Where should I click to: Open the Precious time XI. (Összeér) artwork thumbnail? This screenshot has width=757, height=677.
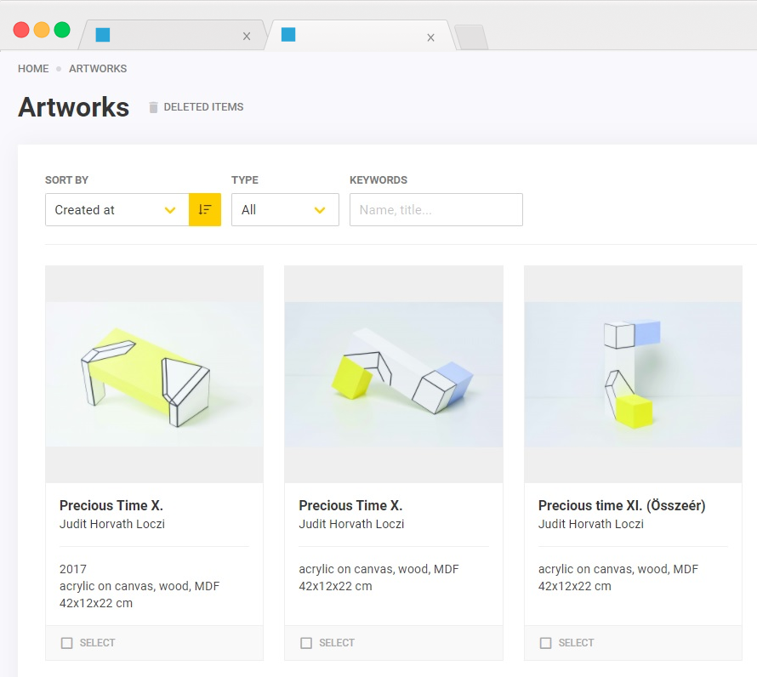[x=633, y=374]
